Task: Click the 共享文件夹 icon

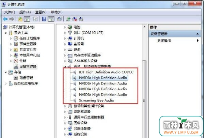Action: [16, 50]
